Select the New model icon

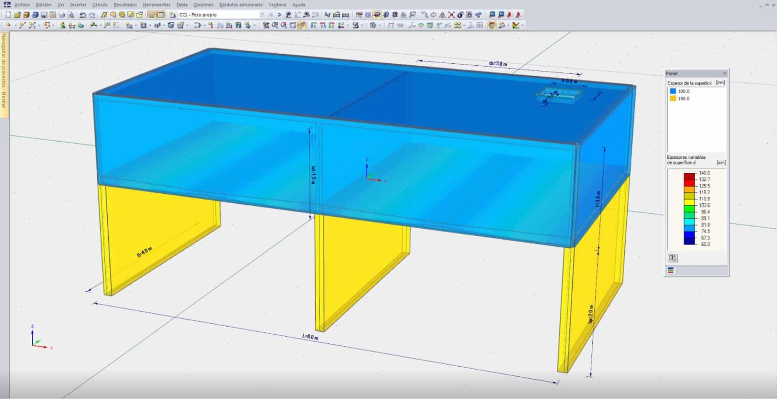[x=9, y=15]
